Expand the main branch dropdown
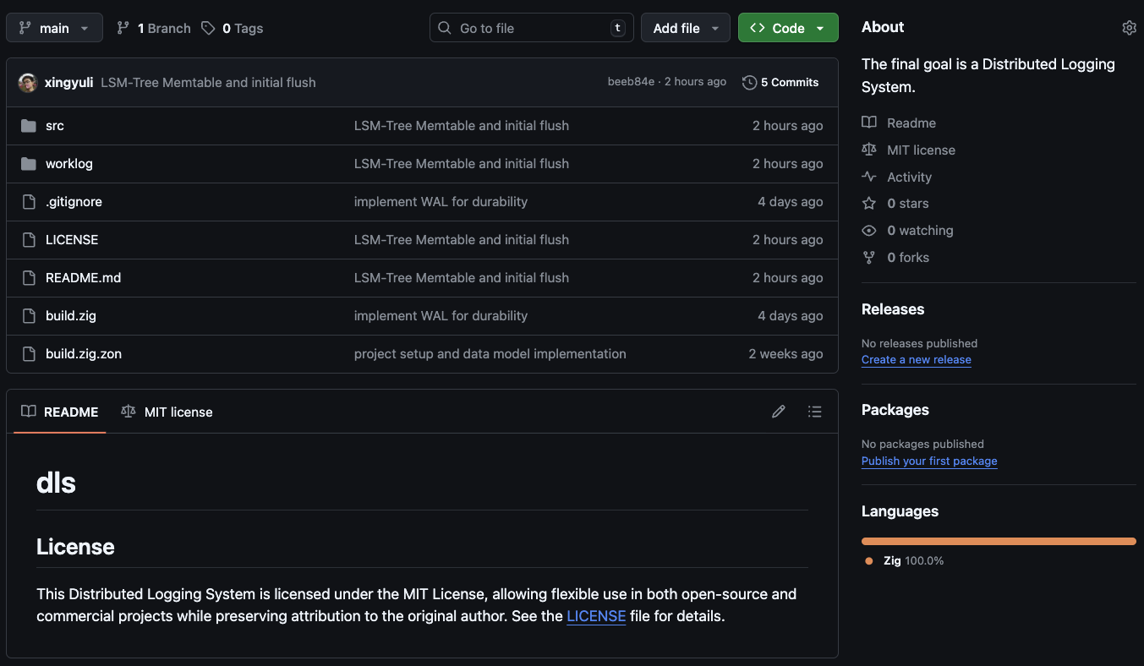Screen dimensions: 1144x666 (x=54, y=28)
